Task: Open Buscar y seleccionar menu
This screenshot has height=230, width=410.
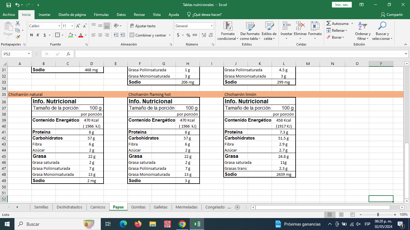Action: tap(382, 31)
